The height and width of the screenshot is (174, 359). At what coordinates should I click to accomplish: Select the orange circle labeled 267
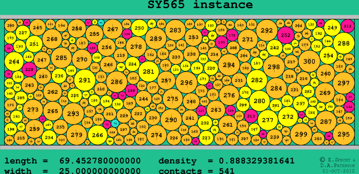(x=112, y=29)
